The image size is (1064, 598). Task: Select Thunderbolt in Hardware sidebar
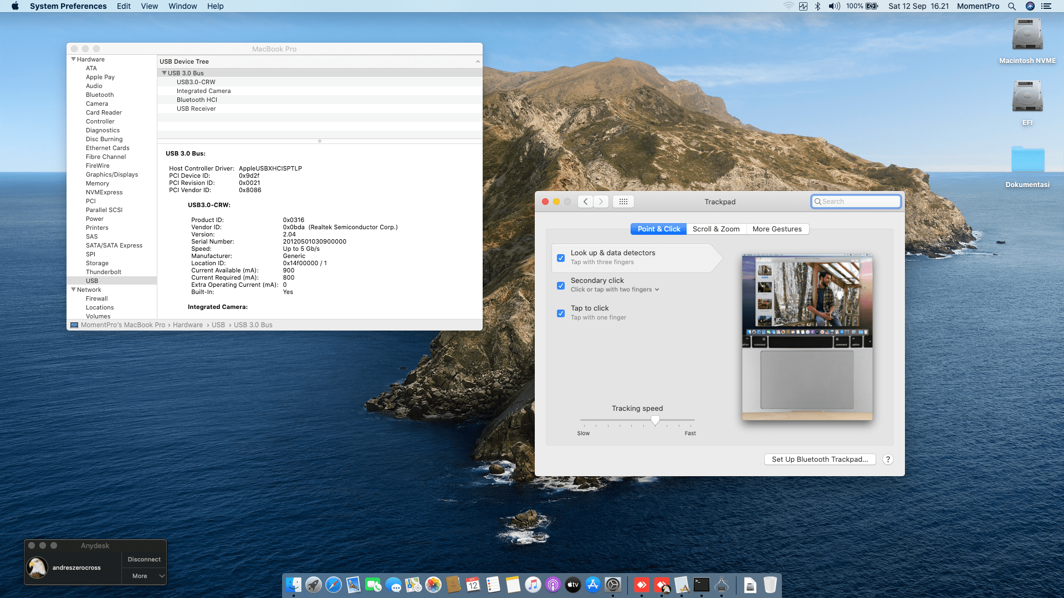tap(104, 272)
